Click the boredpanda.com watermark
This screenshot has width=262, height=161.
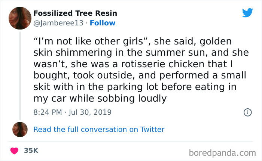222,152
